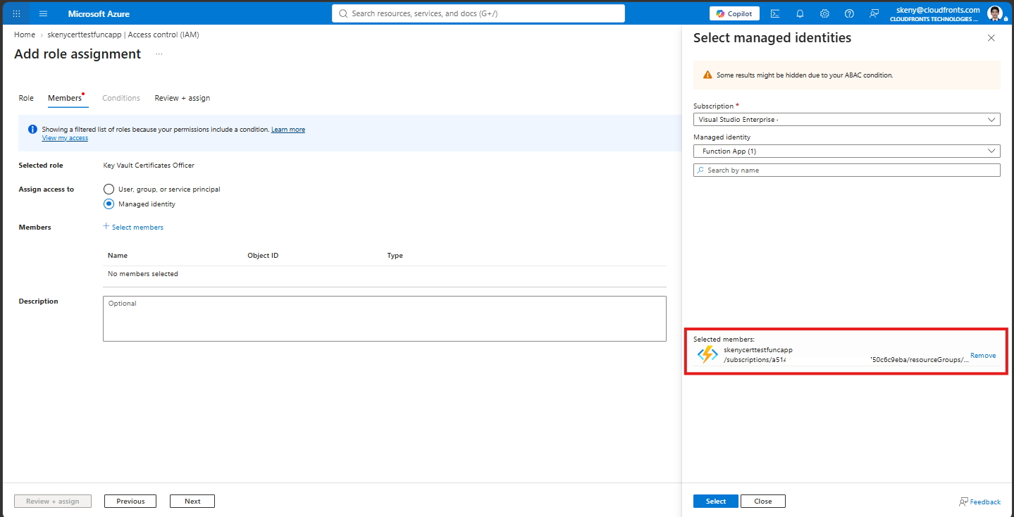
Task: Open the Members tab
Action: point(65,98)
